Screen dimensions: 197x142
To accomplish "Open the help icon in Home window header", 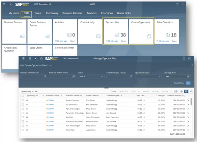I will coord(177,4).
